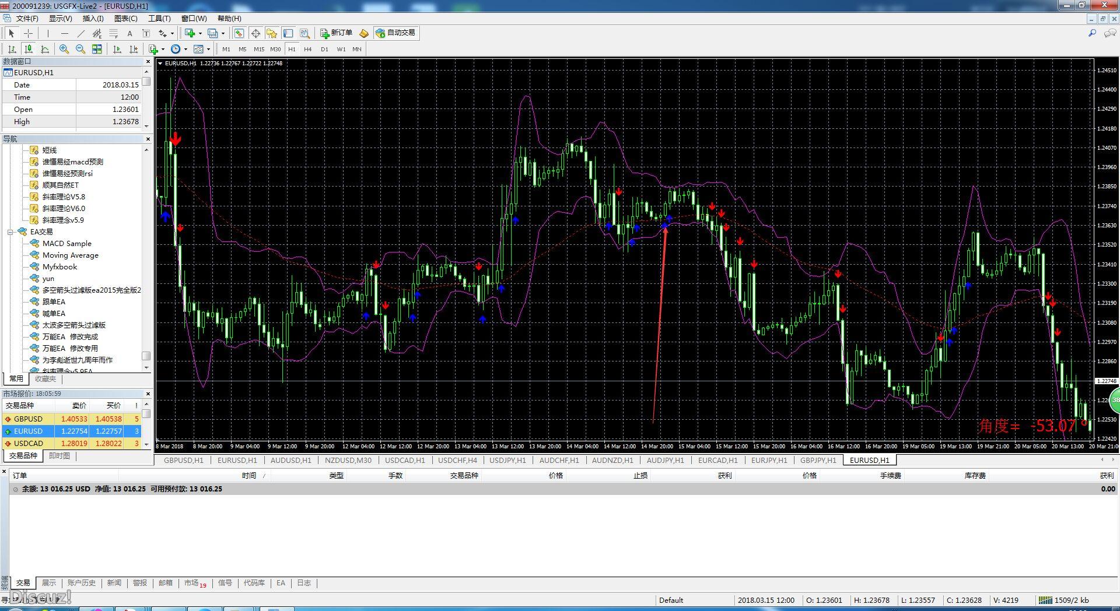Draw a horizontal line on chart
This screenshot has height=611, width=1120.
pyautogui.click(x=64, y=33)
